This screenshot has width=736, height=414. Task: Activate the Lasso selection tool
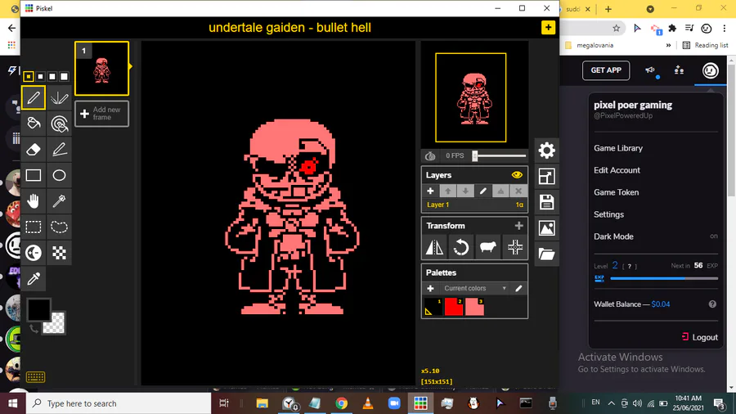59,227
